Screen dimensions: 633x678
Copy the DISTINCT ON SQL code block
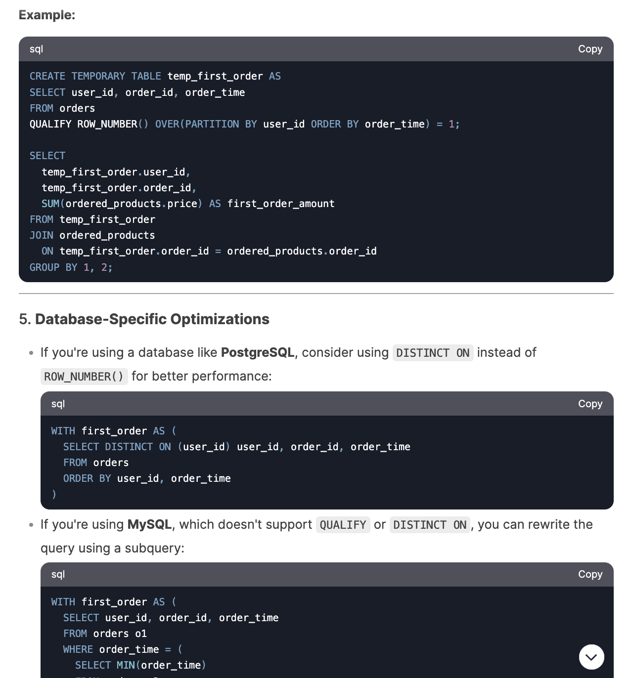coord(590,404)
